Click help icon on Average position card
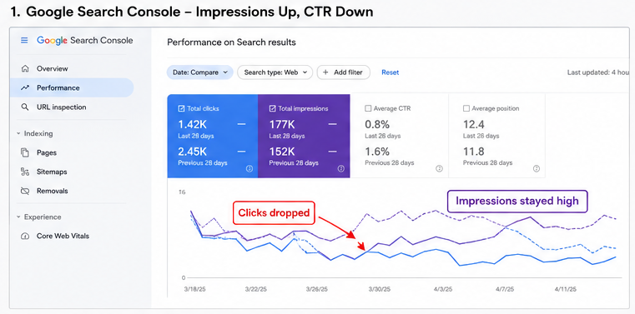Viewport: 635px width, 314px height. (x=537, y=168)
